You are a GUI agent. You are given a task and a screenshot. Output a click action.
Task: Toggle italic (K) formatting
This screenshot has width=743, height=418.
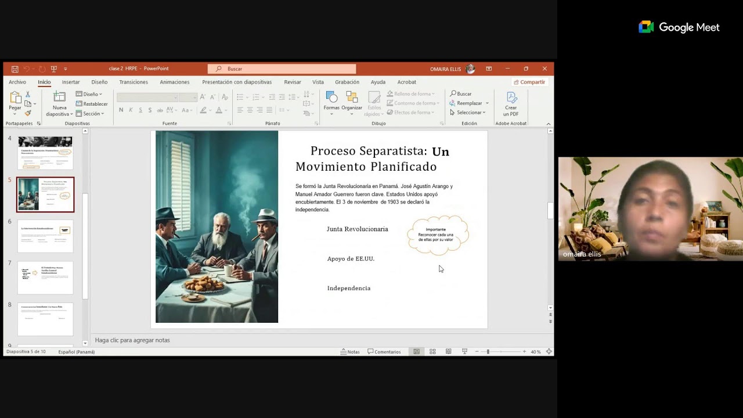point(131,110)
